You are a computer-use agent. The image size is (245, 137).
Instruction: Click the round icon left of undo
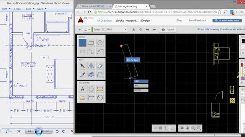140,30
